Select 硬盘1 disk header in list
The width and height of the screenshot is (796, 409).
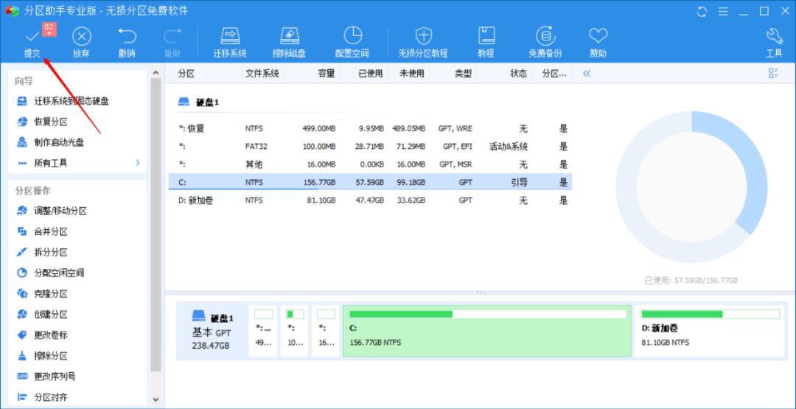click(x=198, y=102)
